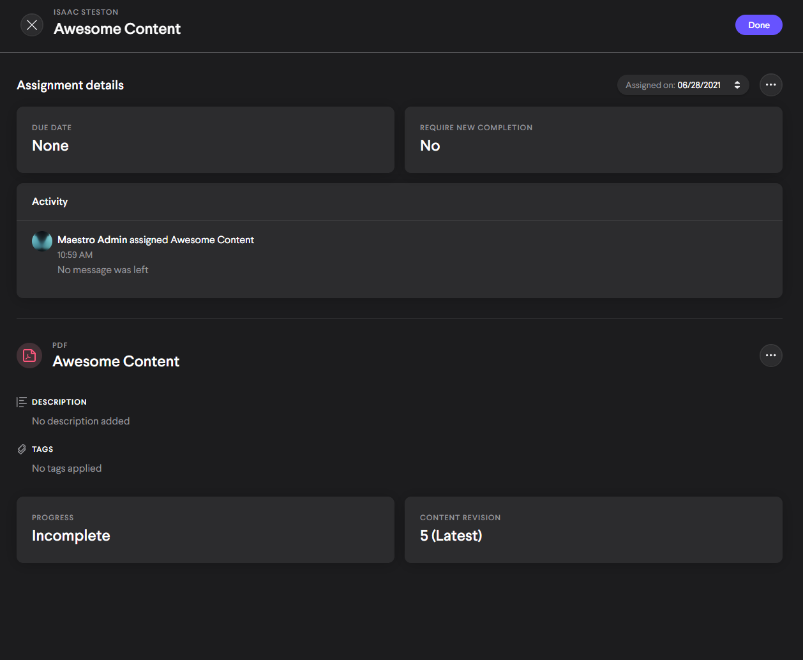Image resolution: width=803 pixels, height=660 pixels.
Task: Open Assignment details more options menu
Action: tap(770, 85)
